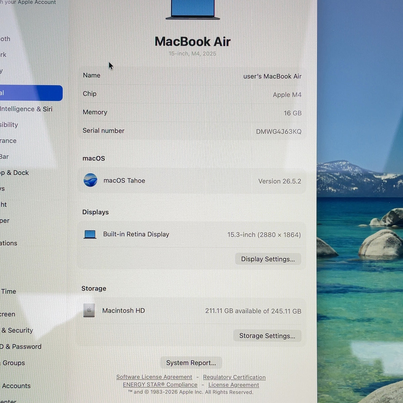Click the 15.3-inch (2880 × 1864) text
The width and height of the screenshot is (403, 403).
click(x=264, y=235)
